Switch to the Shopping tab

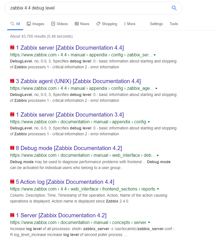[x=107, y=24]
